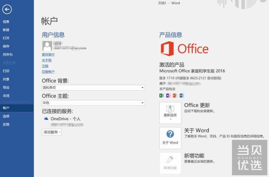
Task: Select 新建 in the sidebar
Action: [6, 30]
